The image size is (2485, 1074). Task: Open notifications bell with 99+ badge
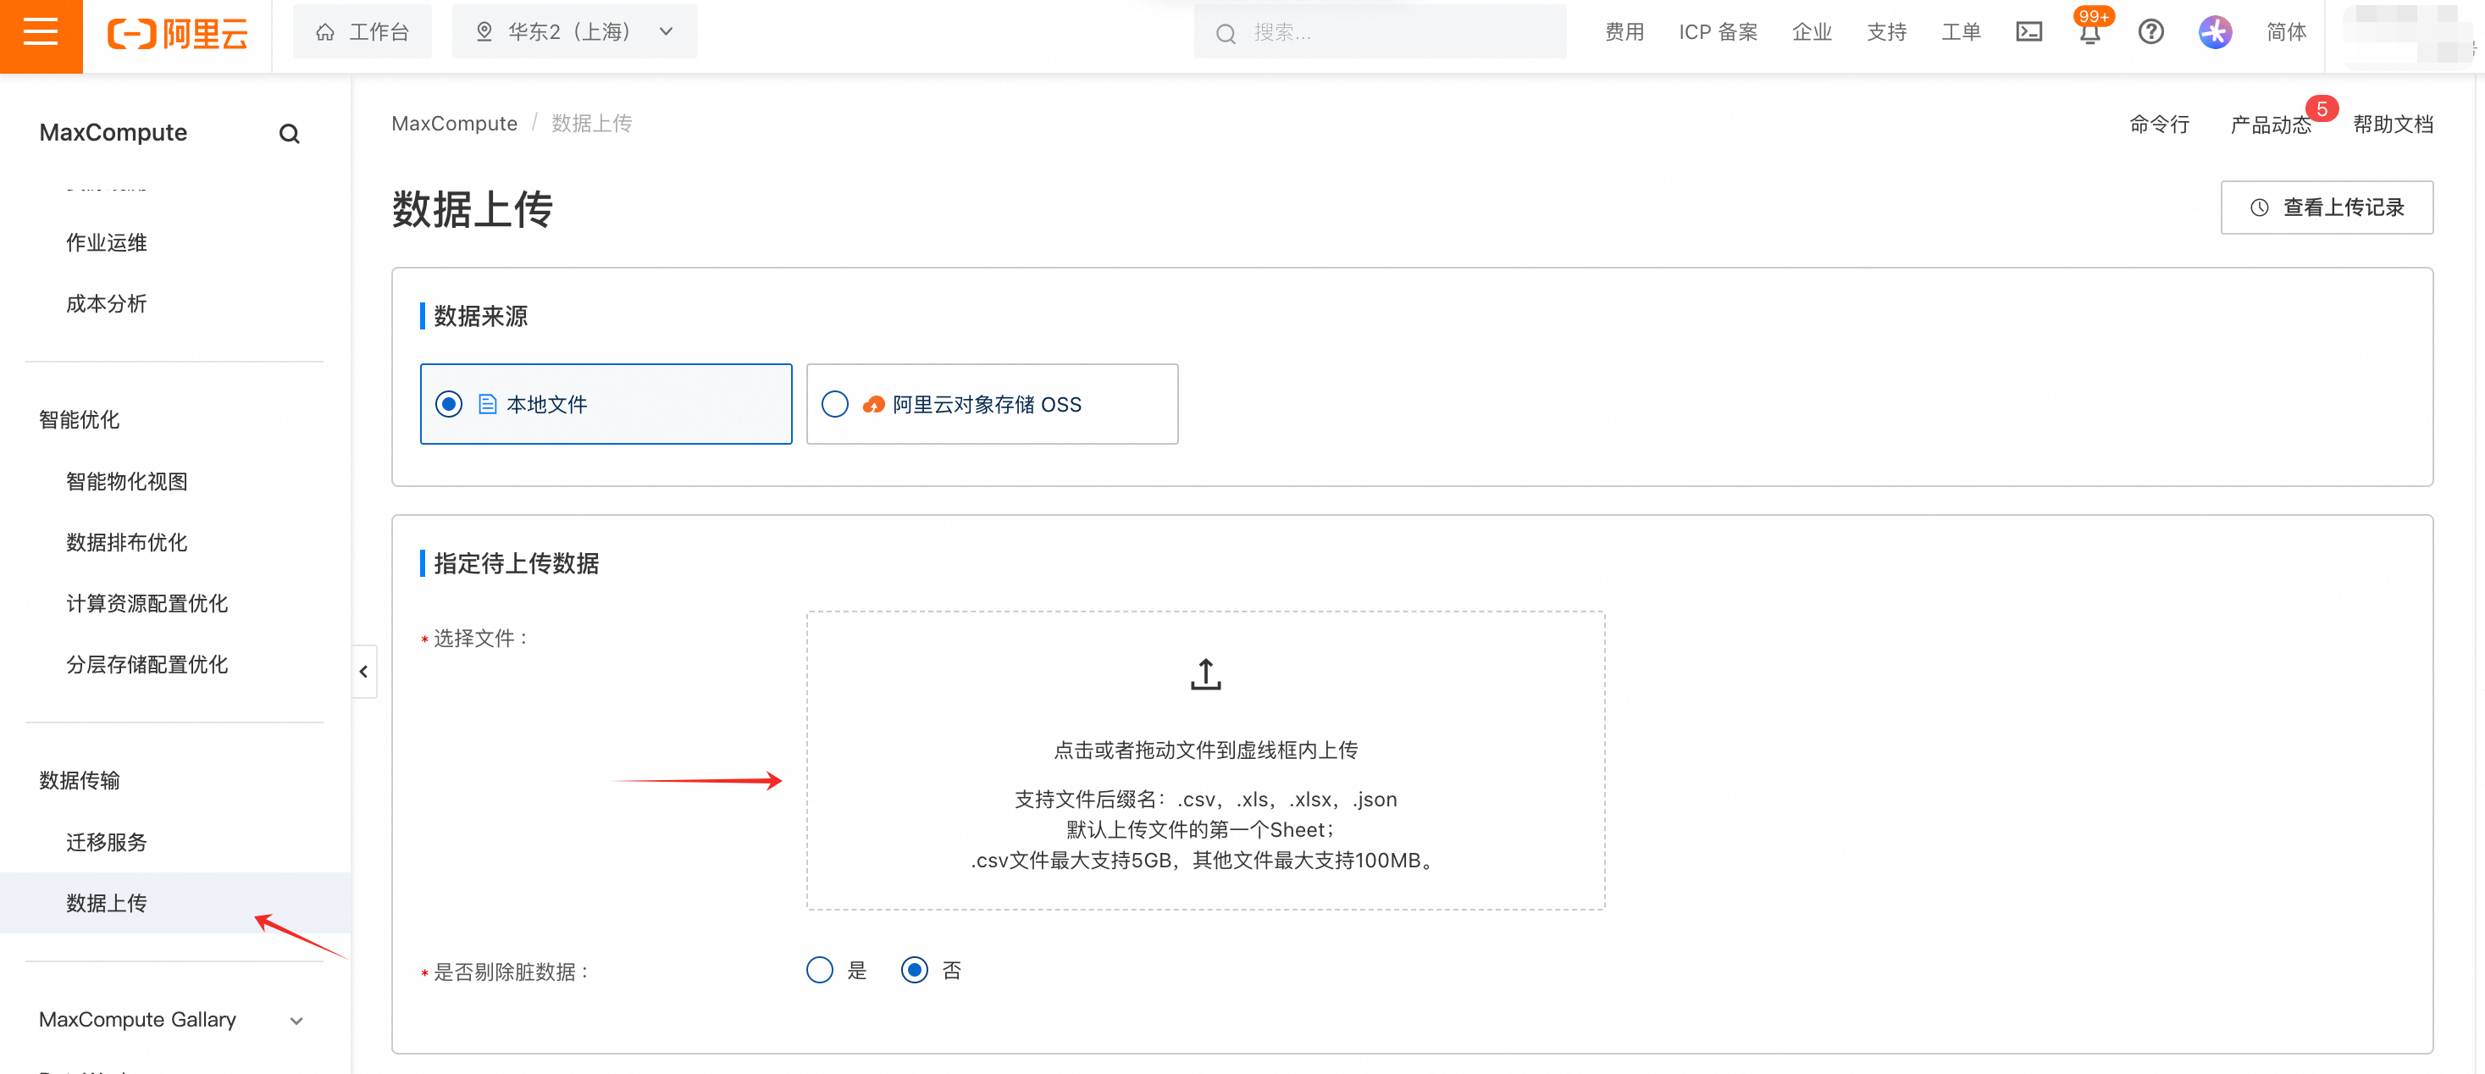coord(2089,30)
